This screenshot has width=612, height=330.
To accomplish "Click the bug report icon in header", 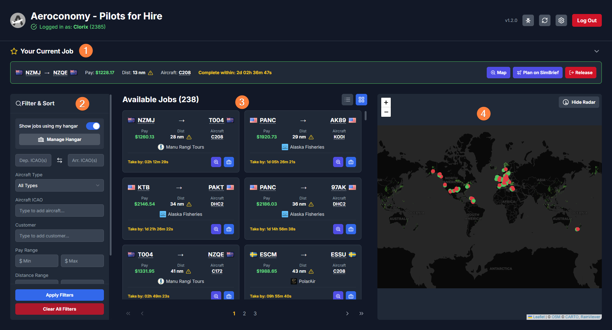I will coord(528,20).
